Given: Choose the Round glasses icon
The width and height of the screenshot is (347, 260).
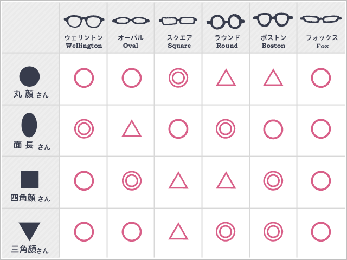Looking at the screenshot, I should pos(226,21).
